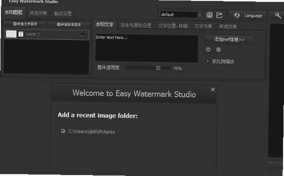284x176 pixels.
Task: Click the 整体透明度 slider handle
Action: 158,68
